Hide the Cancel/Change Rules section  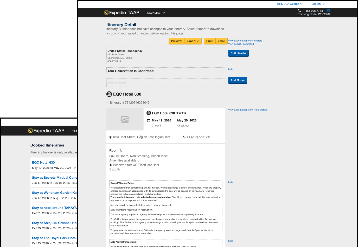[231, 182]
